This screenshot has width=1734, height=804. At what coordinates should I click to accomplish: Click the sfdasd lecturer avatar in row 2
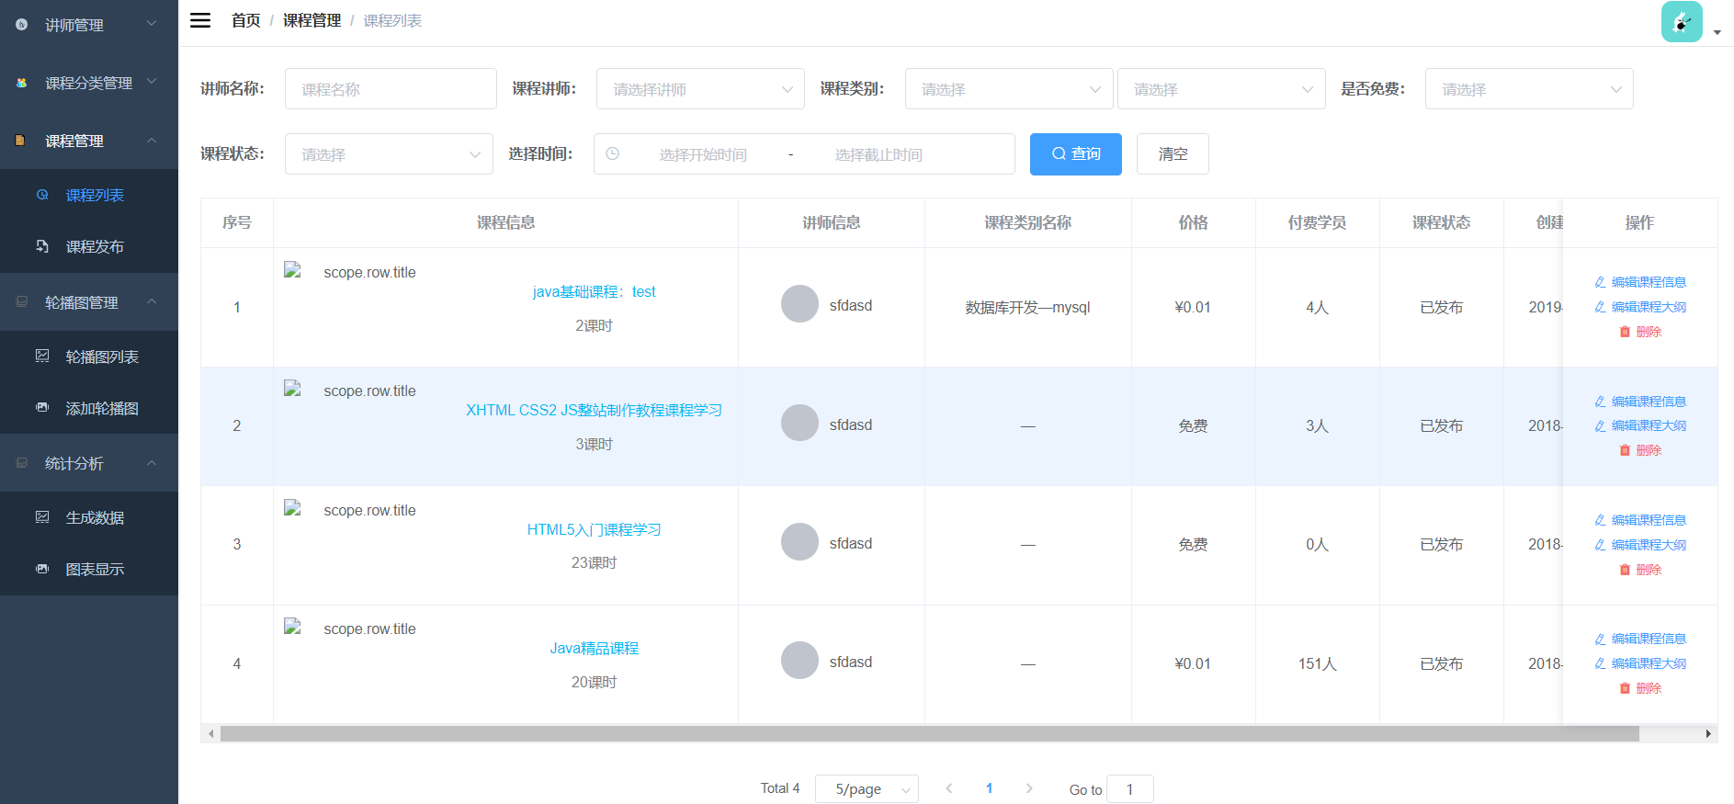point(799,423)
